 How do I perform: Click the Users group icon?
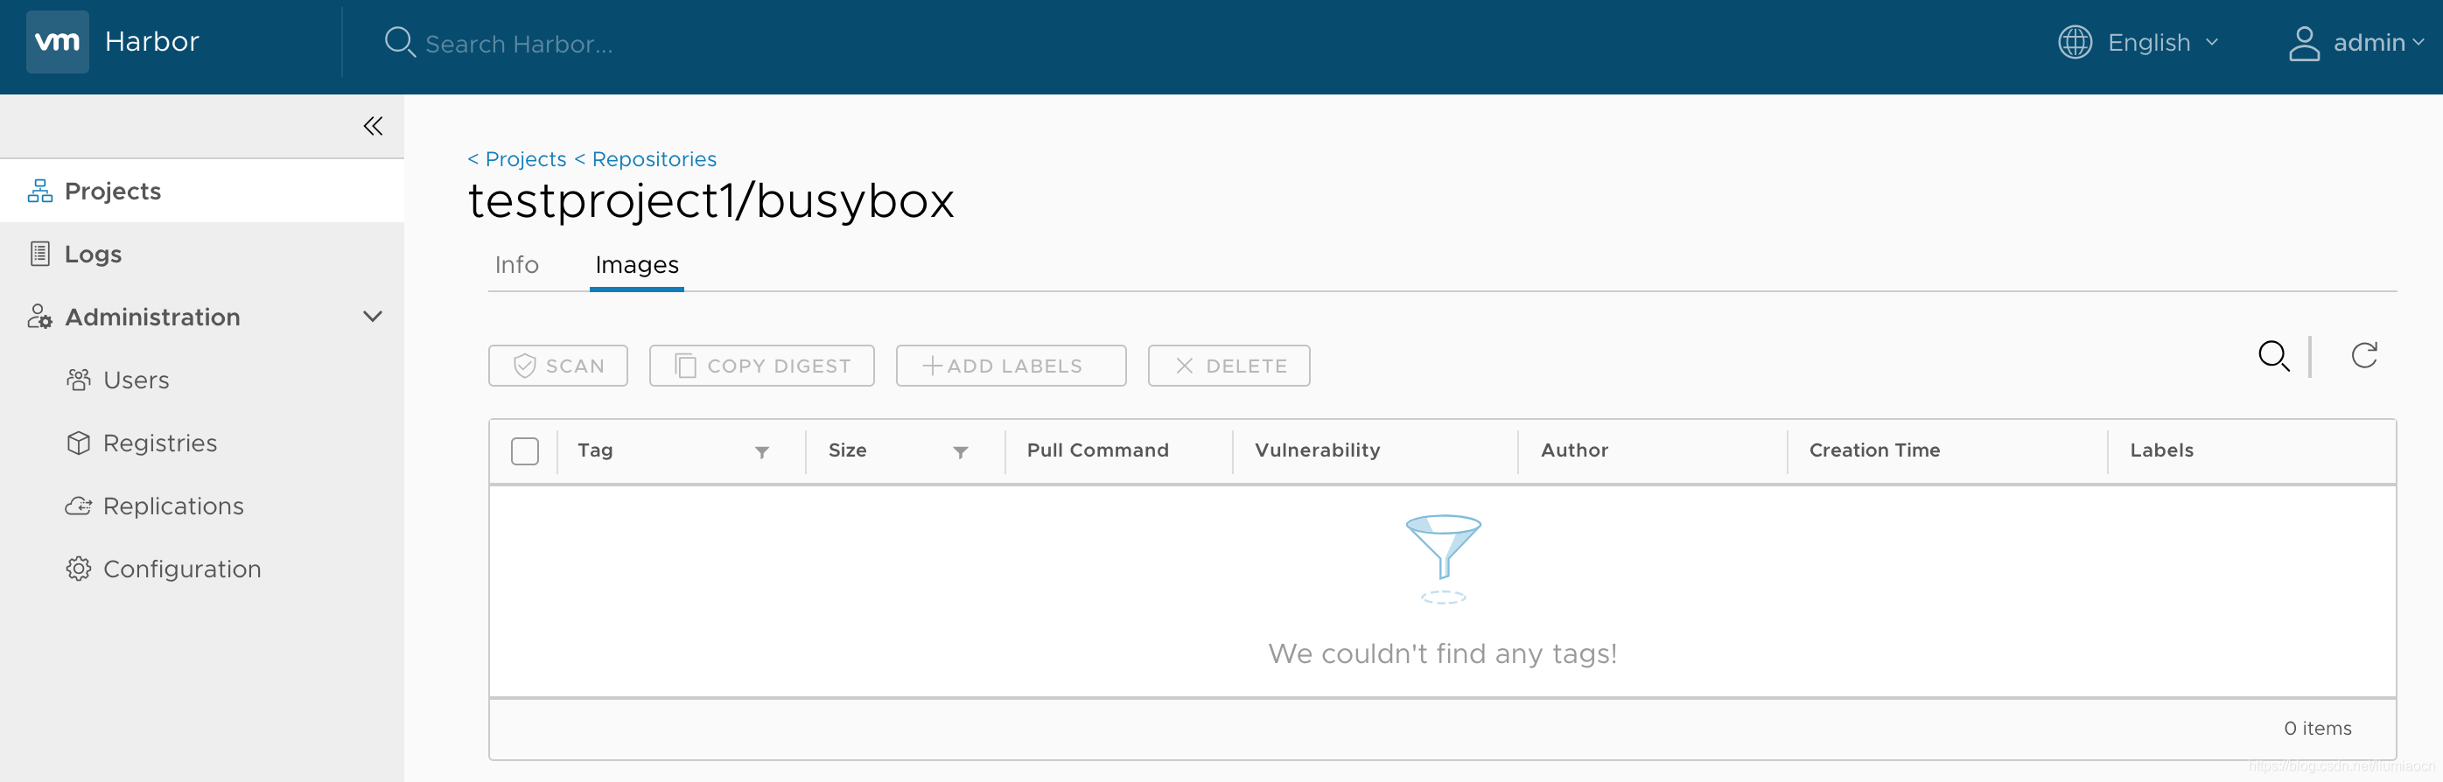(79, 381)
